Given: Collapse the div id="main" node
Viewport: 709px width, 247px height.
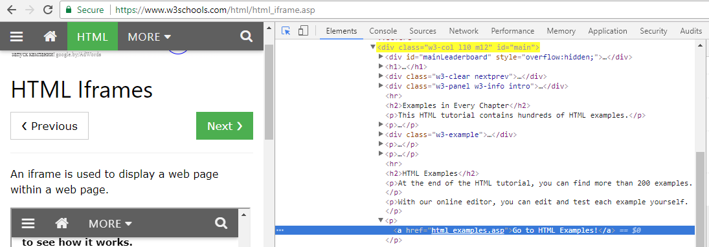Looking at the screenshot, I should pos(372,47).
